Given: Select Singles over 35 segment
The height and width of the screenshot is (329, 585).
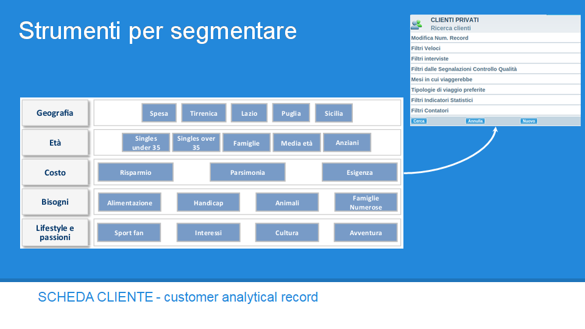Looking at the screenshot, I should 196,143.
